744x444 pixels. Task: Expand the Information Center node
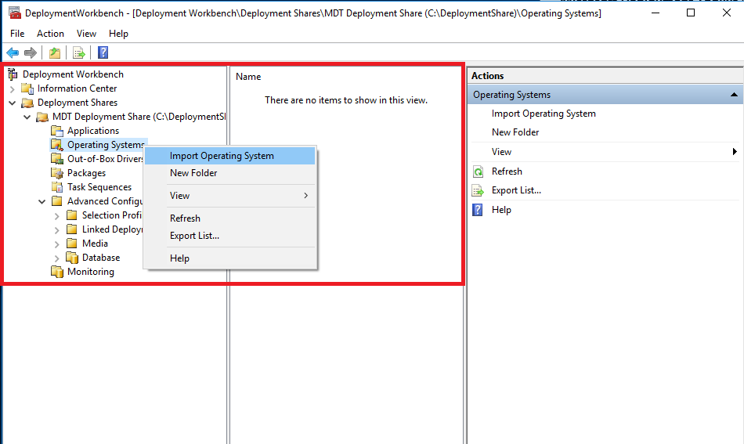(13, 88)
